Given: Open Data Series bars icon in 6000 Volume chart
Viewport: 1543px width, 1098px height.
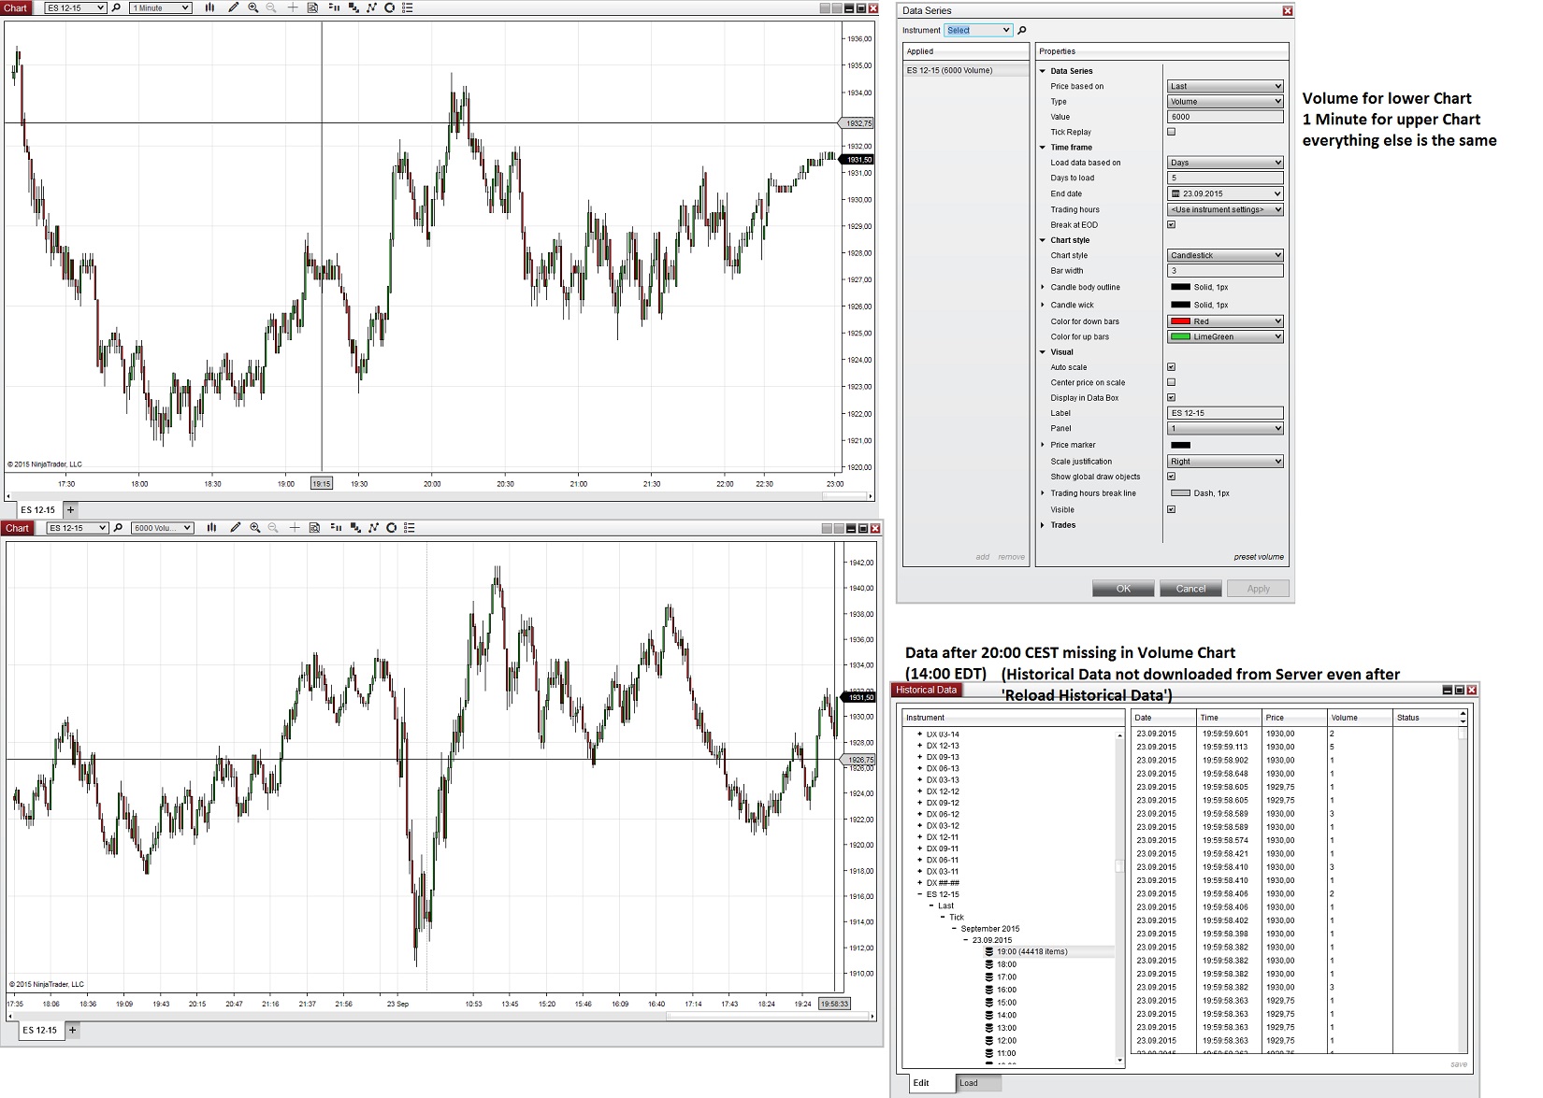Looking at the screenshot, I should [x=211, y=528].
